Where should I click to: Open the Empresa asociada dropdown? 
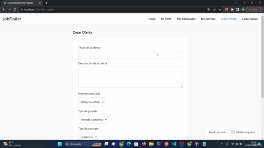tap(92, 102)
